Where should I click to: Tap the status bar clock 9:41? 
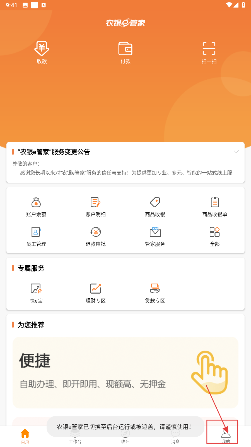(x=11, y=5)
